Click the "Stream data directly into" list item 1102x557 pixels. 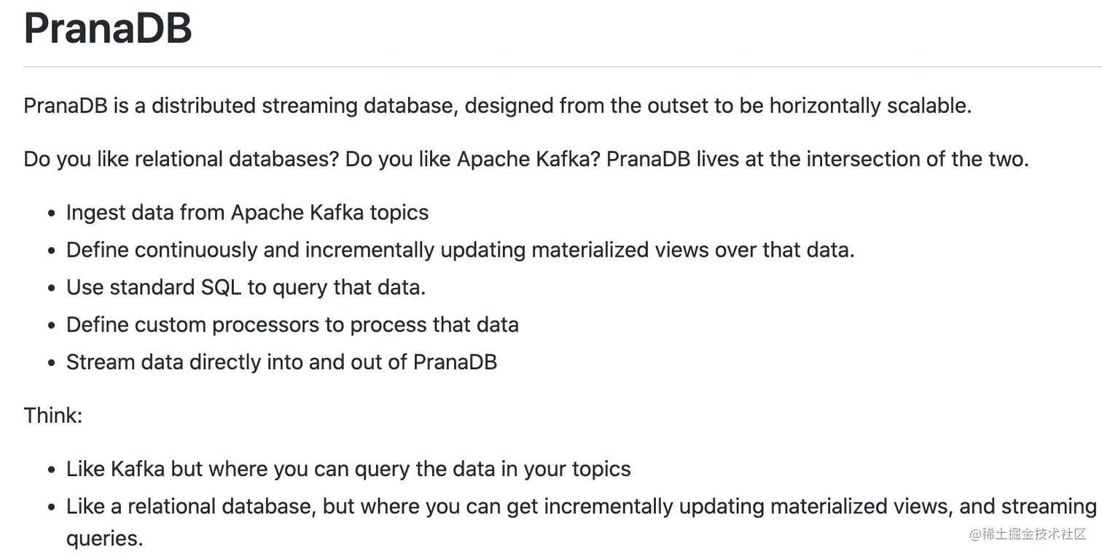point(281,362)
